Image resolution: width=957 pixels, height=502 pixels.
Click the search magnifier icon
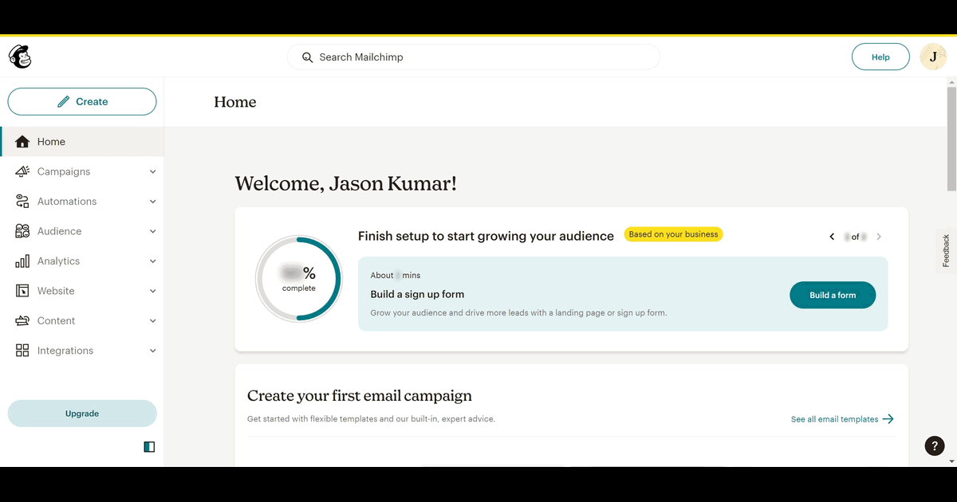(x=307, y=57)
